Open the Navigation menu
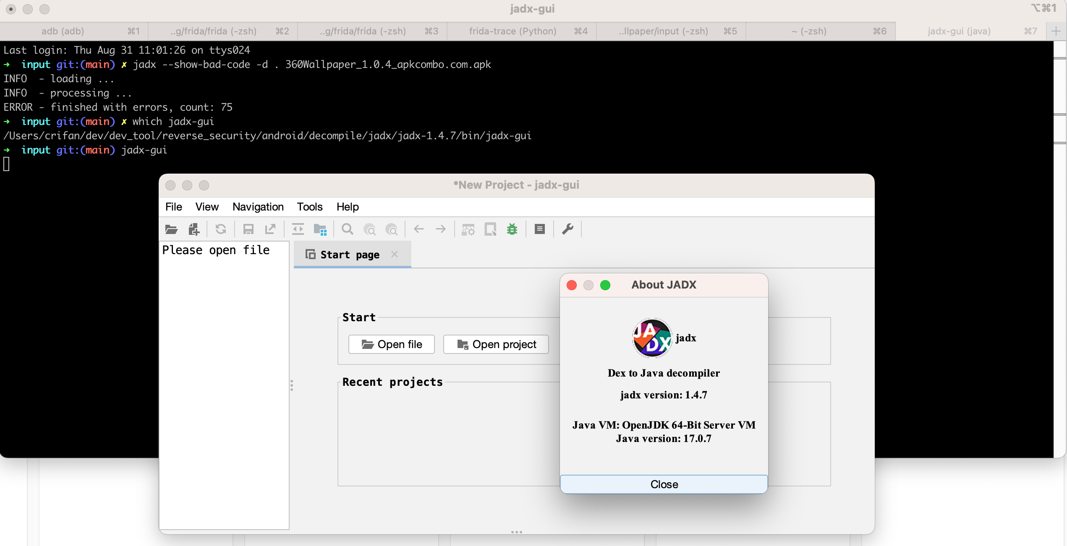Image resolution: width=1067 pixels, height=546 pixels. point(258,207)
